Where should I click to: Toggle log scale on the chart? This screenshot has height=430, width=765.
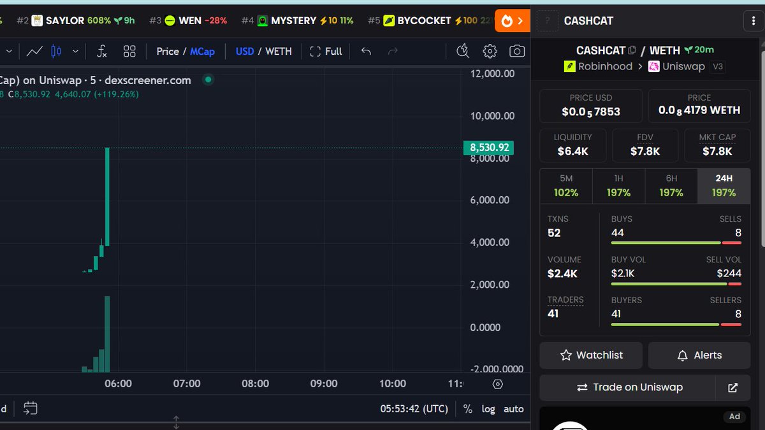tap(488, 409)
